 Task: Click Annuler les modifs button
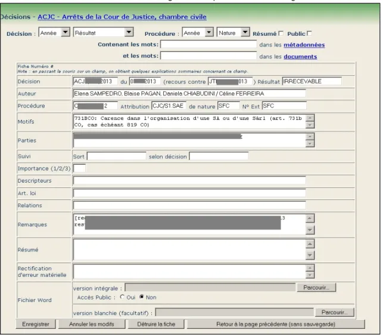click(x=92, y=324)
